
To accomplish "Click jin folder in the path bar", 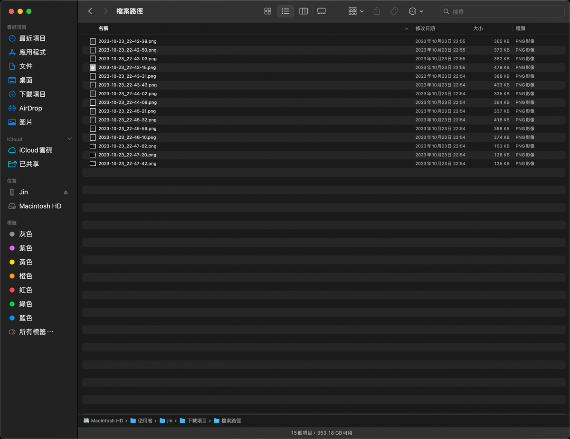I will tap(166, 421).
